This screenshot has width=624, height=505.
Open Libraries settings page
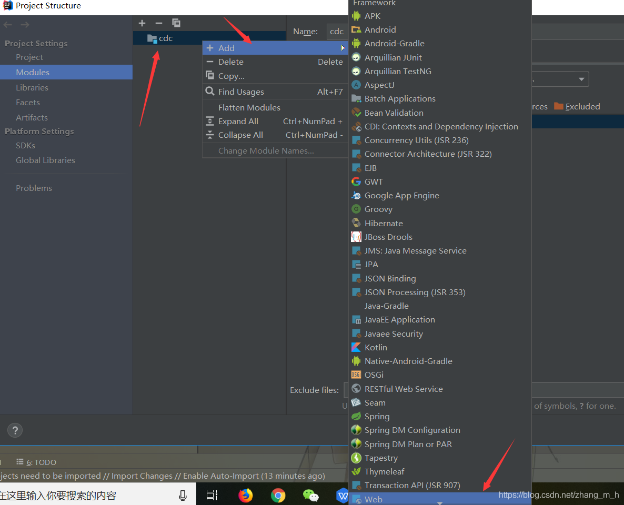[x=66, y=87]
